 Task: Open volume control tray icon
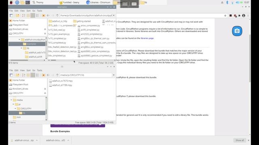pyautogui.click(x=237, y=2)
